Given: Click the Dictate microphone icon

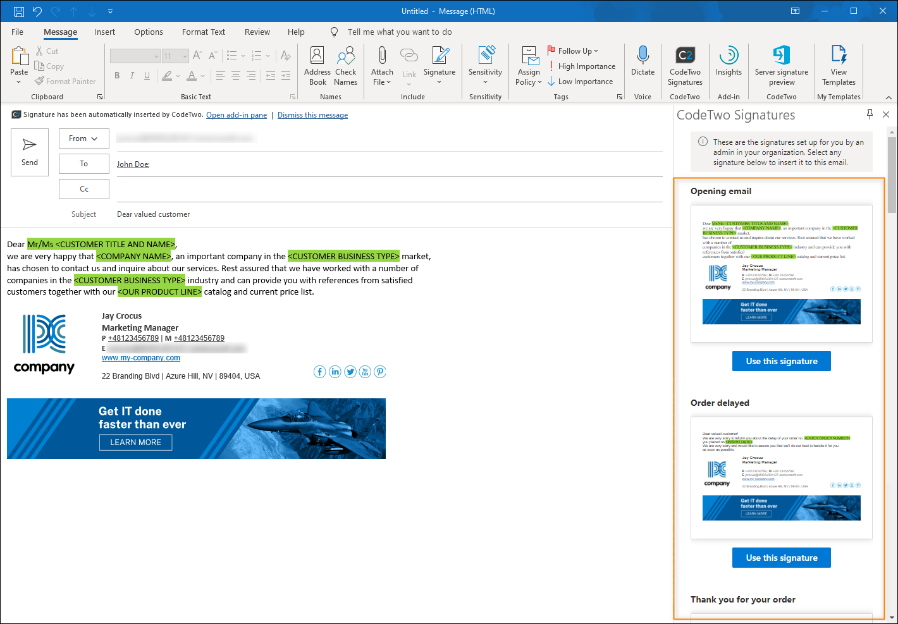Looking at the screenshot, I should point(643,56).
